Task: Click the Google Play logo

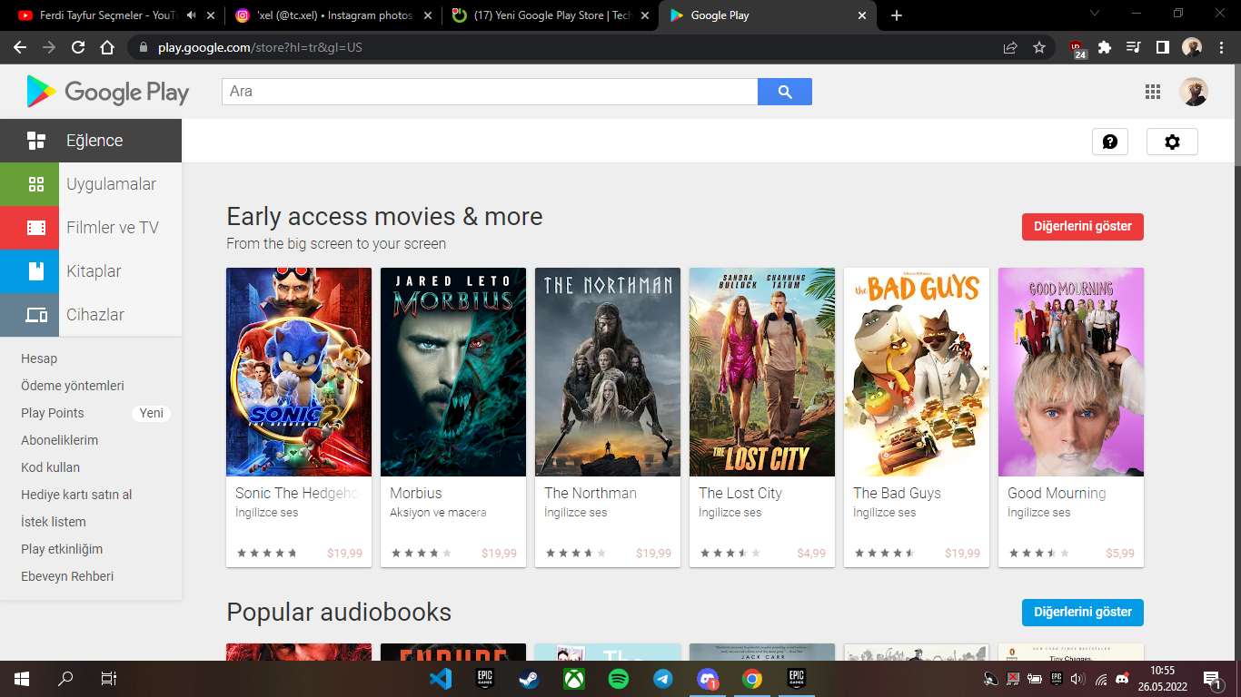Action: point(107,92)
